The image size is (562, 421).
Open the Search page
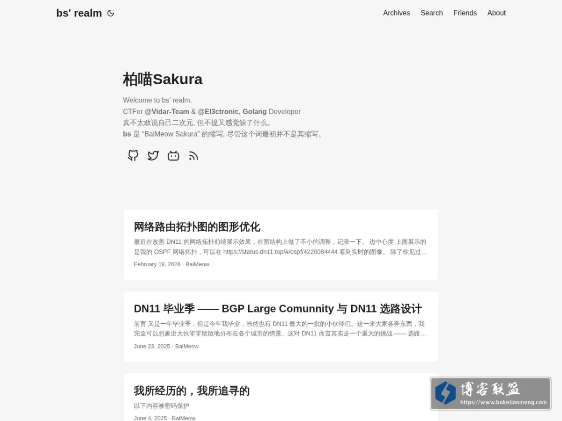click(x=431, y=13)
